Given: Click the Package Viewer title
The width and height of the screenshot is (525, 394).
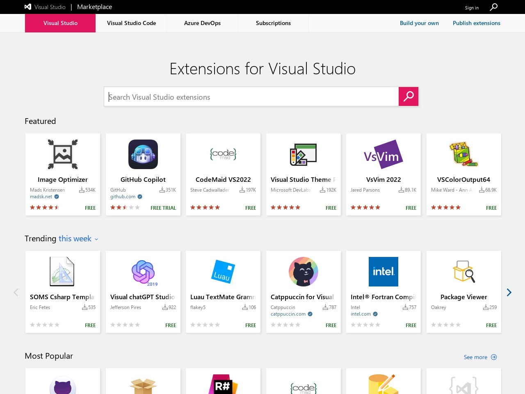Looking at the screenshot, I should [464, 297].
